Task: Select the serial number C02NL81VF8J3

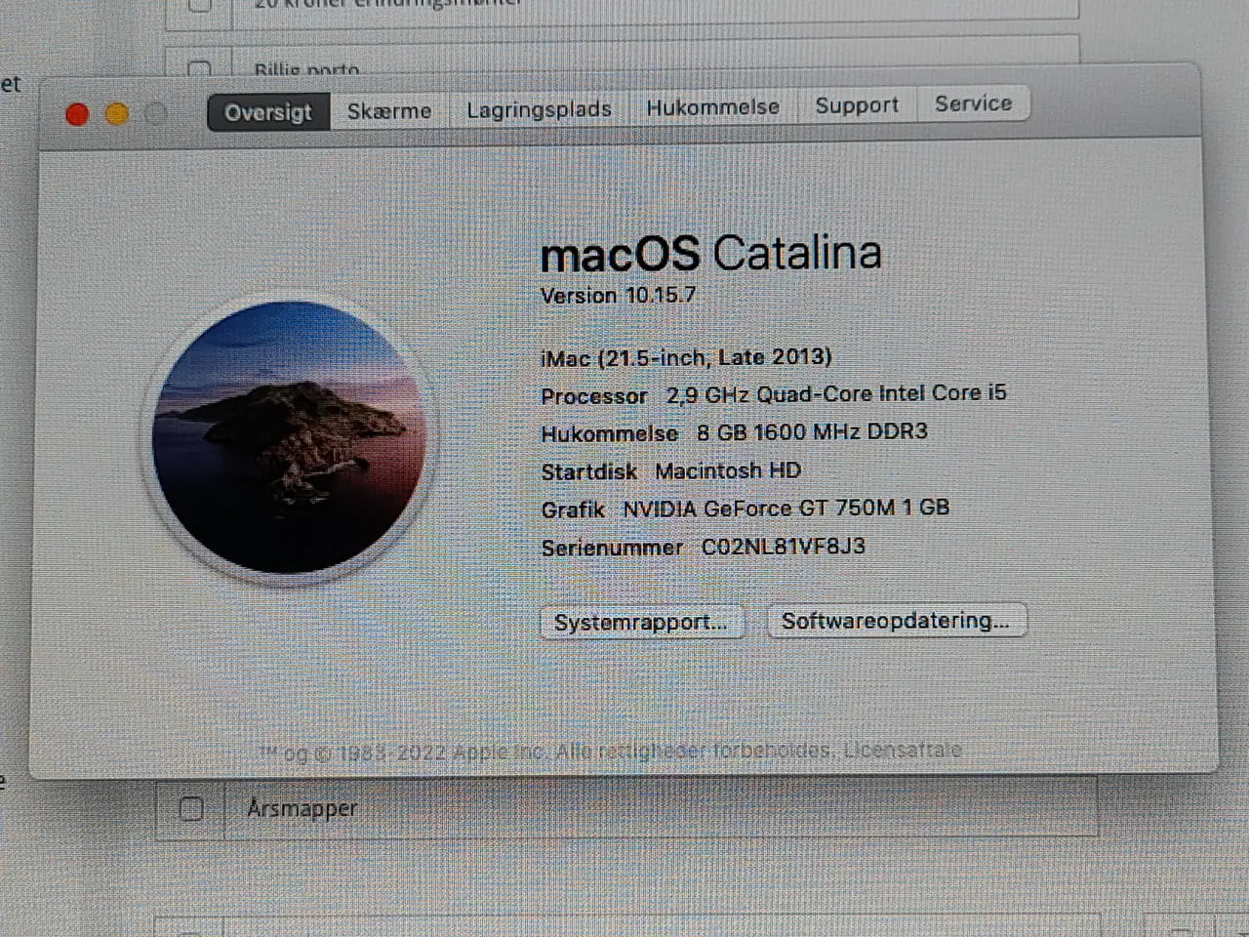Action: click(781, 547)
